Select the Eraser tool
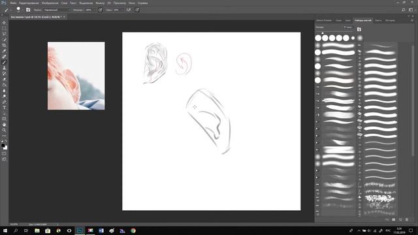The image size is (418, 235). pyautogui.click(x=4, y=79)
